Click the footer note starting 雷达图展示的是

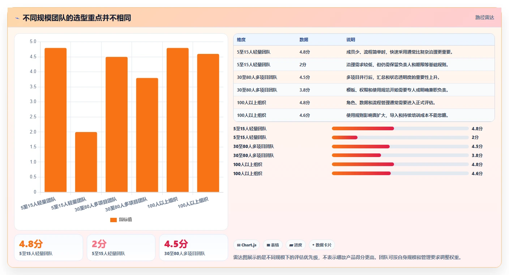point(347,258)
